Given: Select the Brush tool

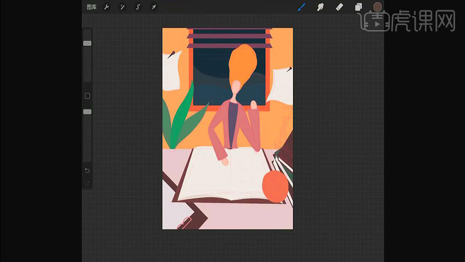Looking at the screenshot, I should pos(302,7).
